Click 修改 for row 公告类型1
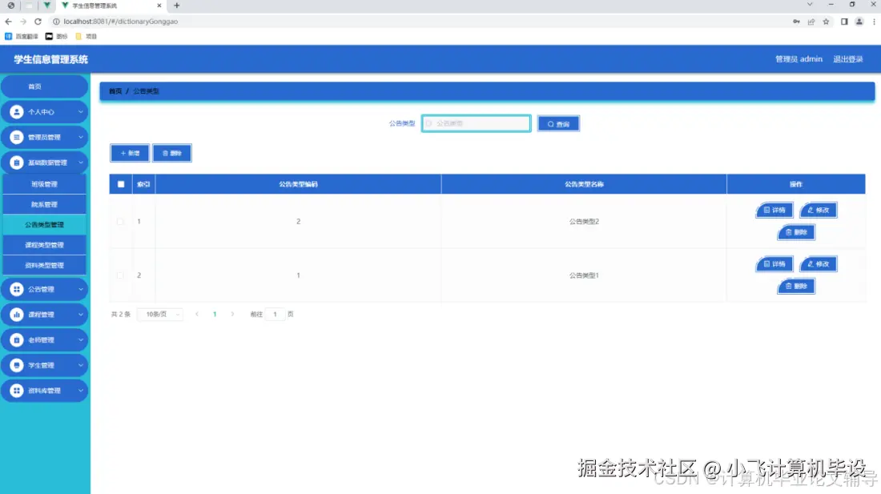This screenshot has height=494, width=881. coord(818,264)
